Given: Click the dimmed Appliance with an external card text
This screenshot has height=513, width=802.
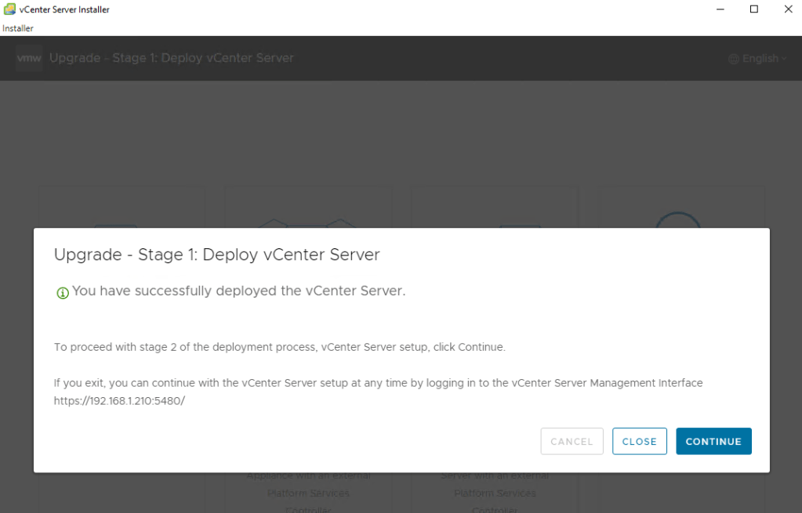Looking at the screenshot, I should (308, 476).
